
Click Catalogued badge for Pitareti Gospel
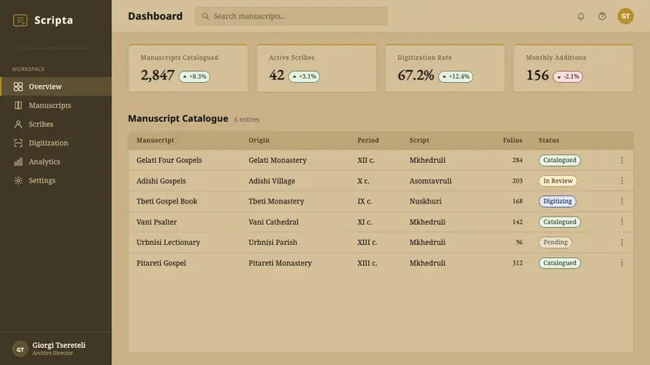pos(560,263)
